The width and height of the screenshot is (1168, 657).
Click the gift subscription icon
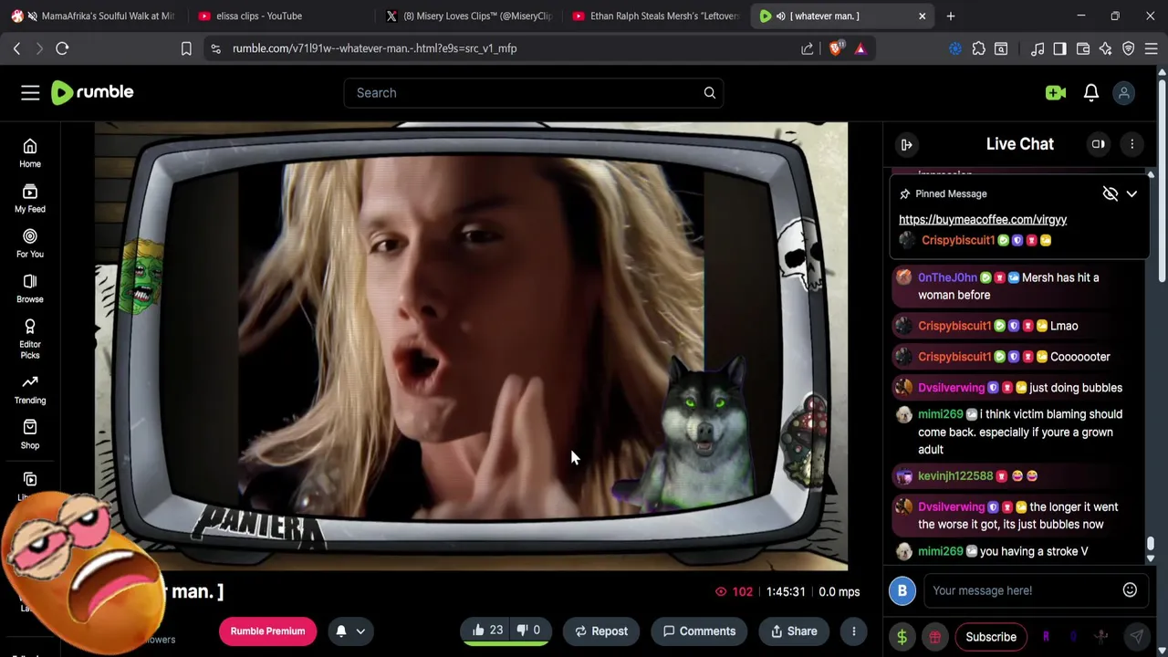tap(935, 637)
